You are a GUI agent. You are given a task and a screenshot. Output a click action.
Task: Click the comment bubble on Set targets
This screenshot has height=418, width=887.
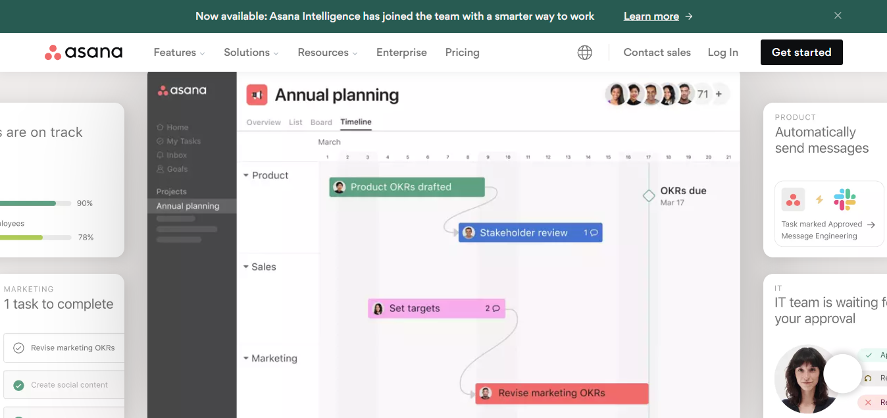point(496,308)
